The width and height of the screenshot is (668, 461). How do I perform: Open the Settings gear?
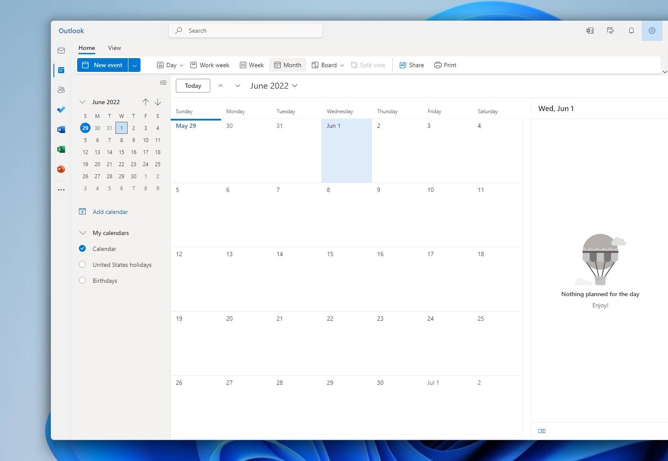pyautogui.click(x=652, y=31)
